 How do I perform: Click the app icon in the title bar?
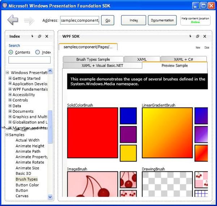[5, 5]
